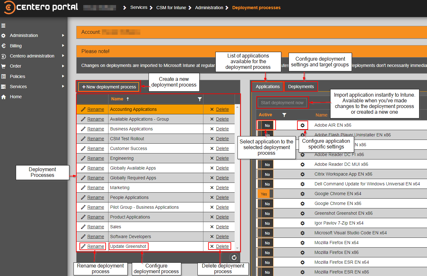Open settings gear for Adobe Reader DC MUI x86
427x276 pixels.
tap(302, 165)
